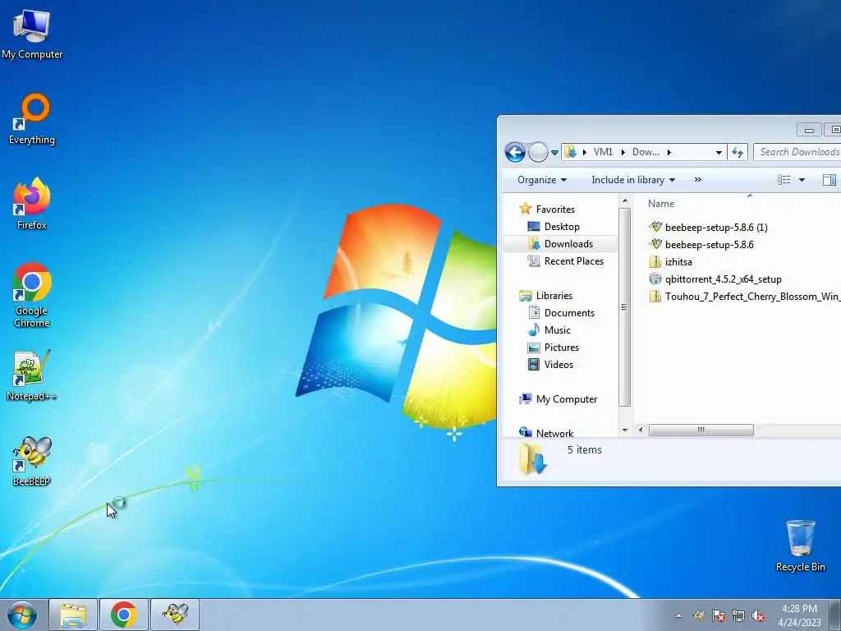This screenshot has width=841, height=631.
Task: Go back in the Explorer window
Action: pos(515,152)
